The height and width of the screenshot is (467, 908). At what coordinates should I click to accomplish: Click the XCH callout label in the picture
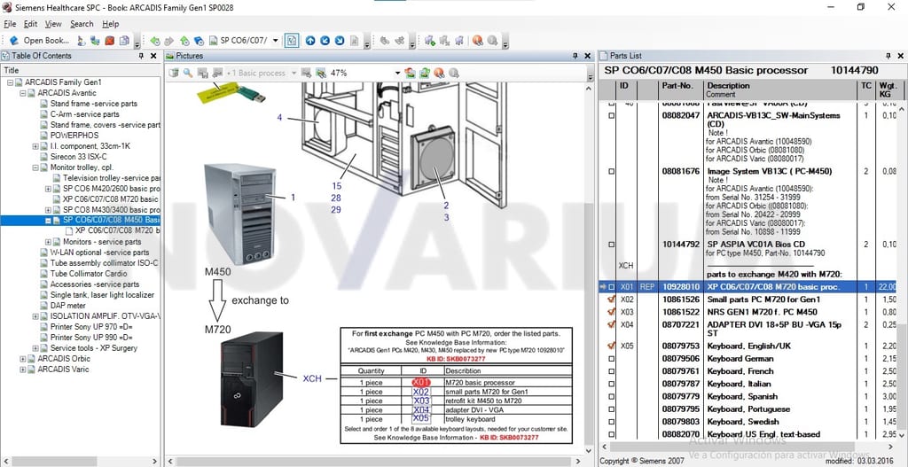312,378
